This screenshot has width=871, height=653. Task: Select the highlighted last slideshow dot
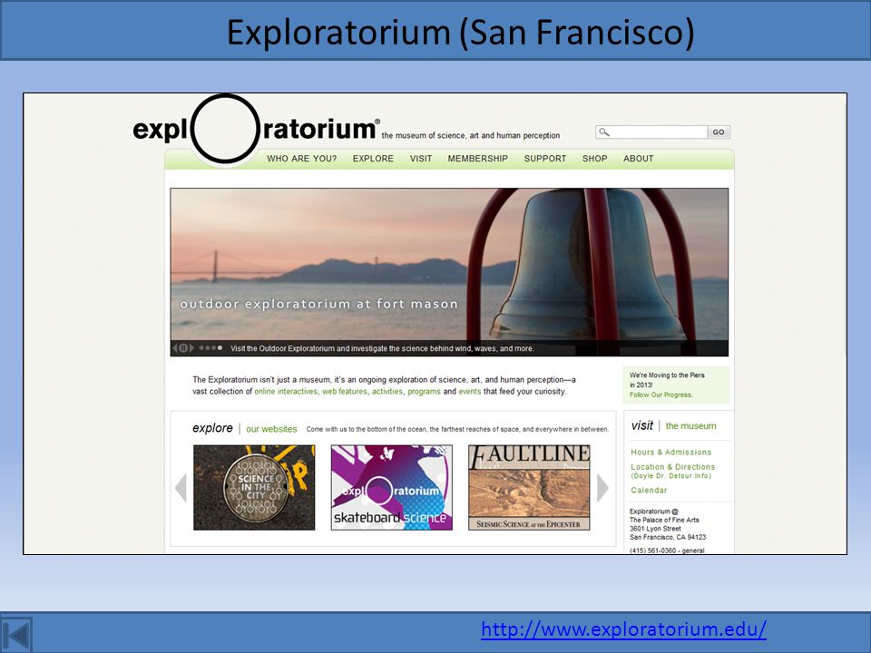[x=220, y=348]
